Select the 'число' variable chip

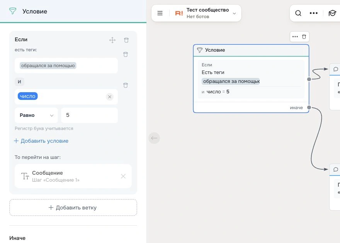pyautogui.click(x=28, y=96)
